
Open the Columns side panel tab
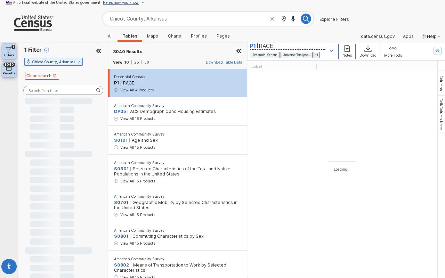point(441,83)
